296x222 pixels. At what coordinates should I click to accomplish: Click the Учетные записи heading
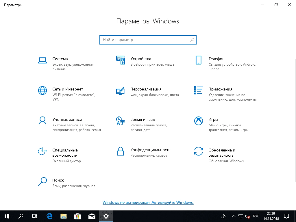point(67,119)
